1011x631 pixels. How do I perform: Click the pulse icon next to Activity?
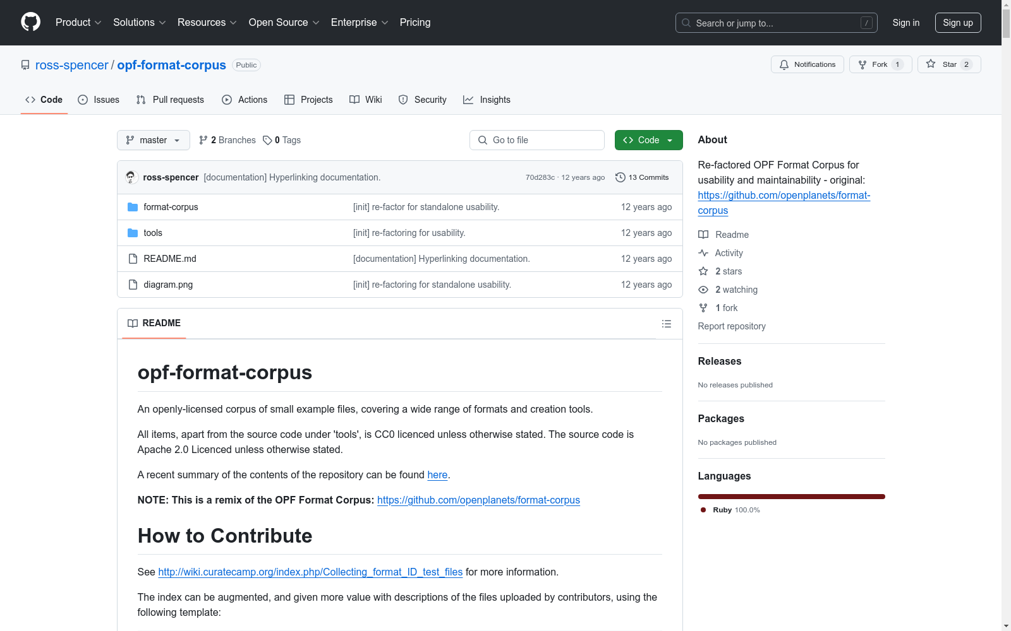(x=703, y=253)
